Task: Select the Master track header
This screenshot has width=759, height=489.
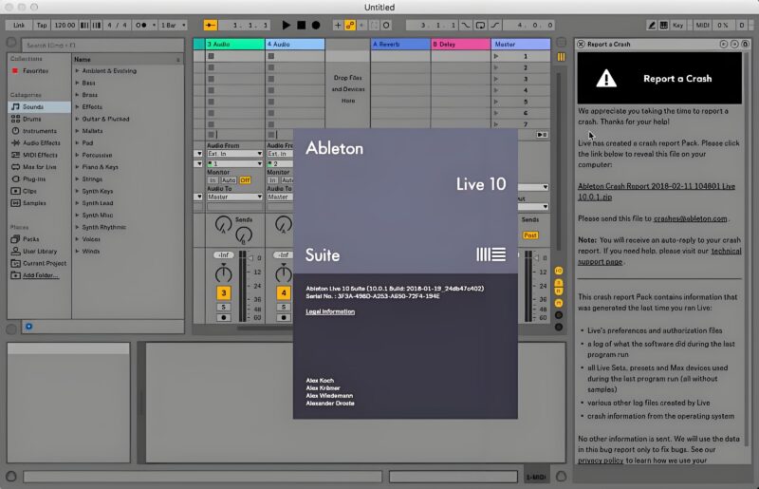Action: tap(521, 44)
